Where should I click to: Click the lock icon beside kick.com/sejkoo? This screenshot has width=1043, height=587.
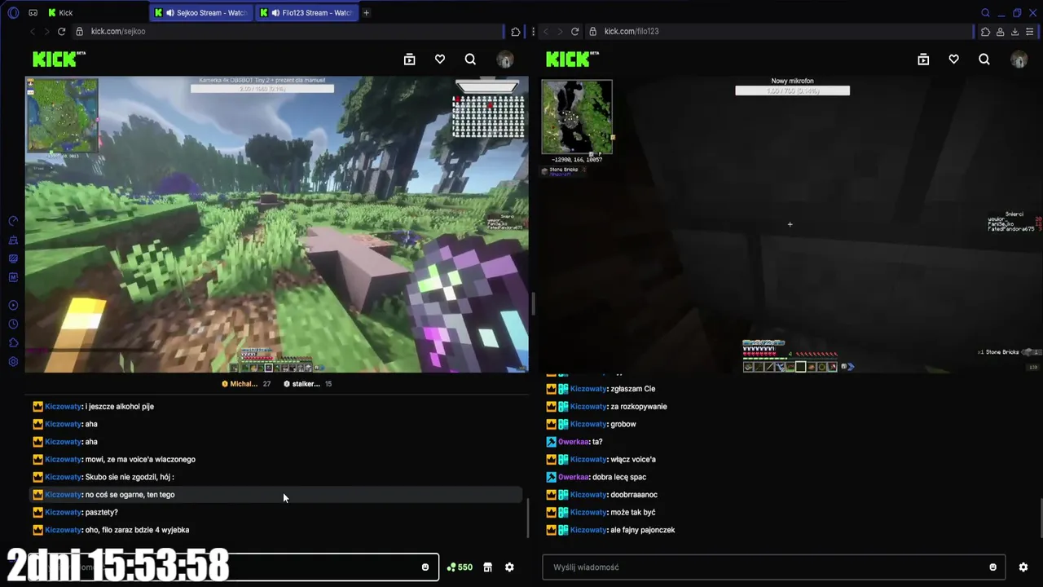pos(80,31)
